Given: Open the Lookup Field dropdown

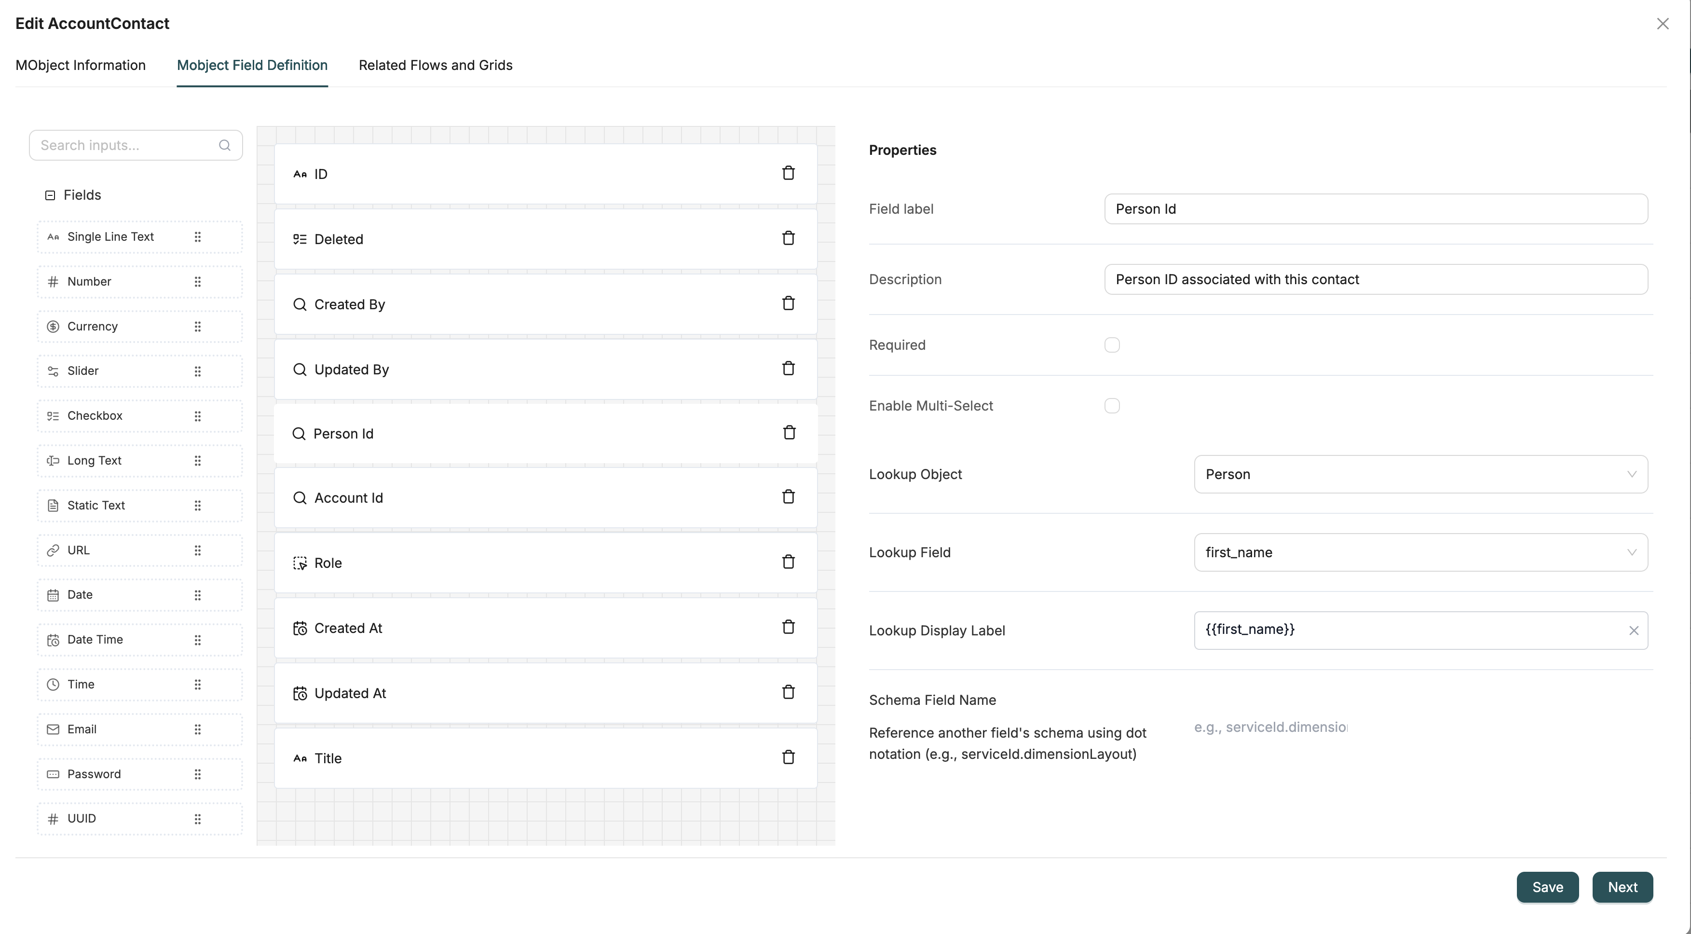Looking at the screenshot, I should point(1420,552).
